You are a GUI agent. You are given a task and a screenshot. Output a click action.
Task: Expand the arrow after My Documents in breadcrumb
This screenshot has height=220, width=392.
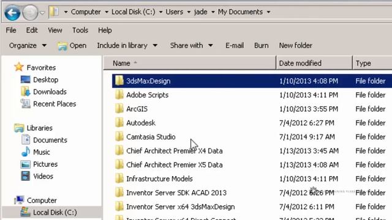[268, 12]
